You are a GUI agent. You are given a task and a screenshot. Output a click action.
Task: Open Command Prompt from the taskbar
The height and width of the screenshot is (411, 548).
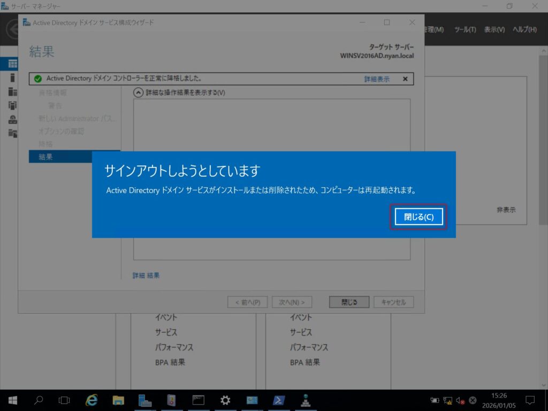[199, 400]
